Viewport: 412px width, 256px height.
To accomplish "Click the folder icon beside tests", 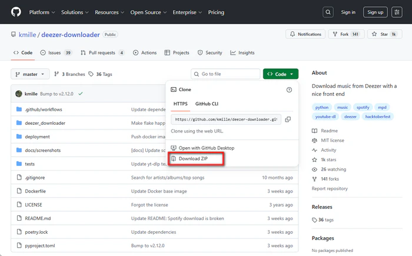I will pyautogui.click(x=19, y=164).
